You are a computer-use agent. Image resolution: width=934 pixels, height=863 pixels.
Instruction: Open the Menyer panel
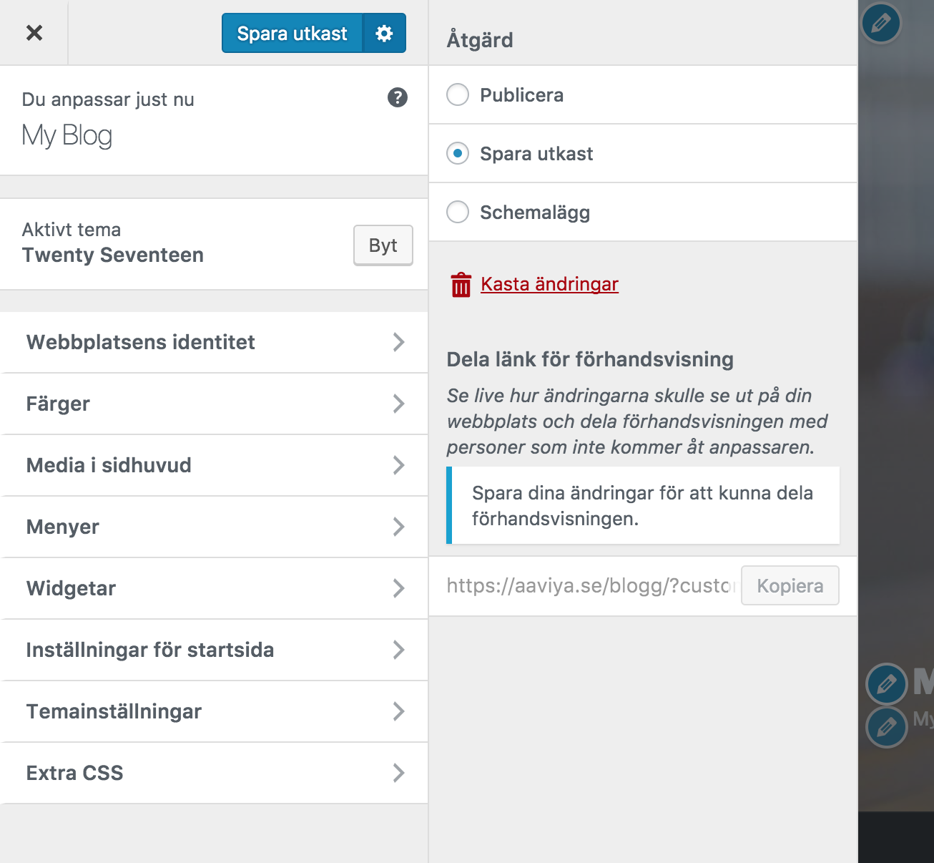(214, 527)
